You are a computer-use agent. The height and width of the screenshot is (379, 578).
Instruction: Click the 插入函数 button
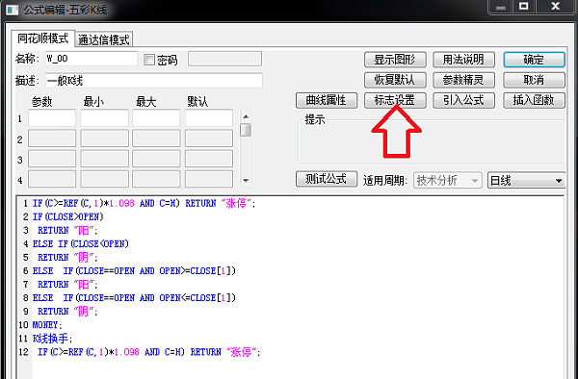pyautogui.click(x=534, y=100)
